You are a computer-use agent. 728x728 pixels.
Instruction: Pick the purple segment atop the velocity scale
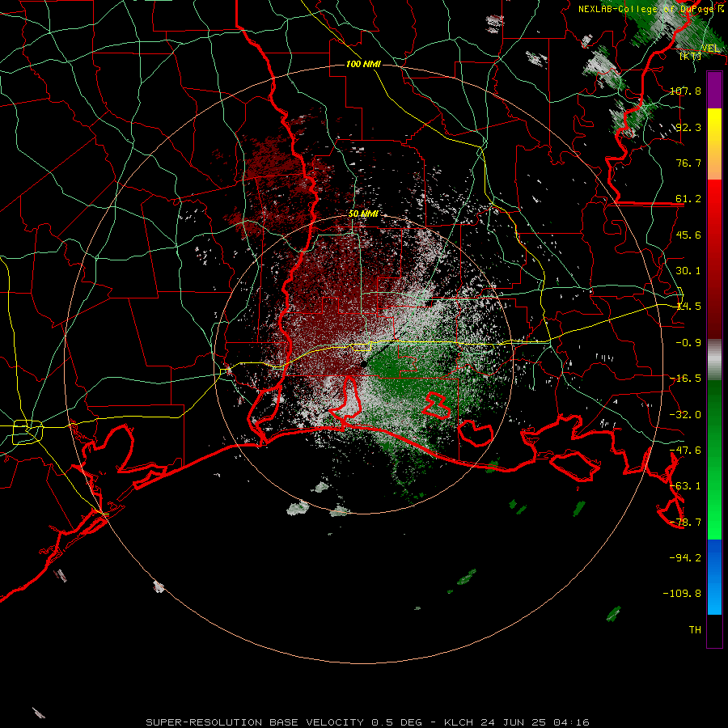pyautogui.click(x=714, y=90)
